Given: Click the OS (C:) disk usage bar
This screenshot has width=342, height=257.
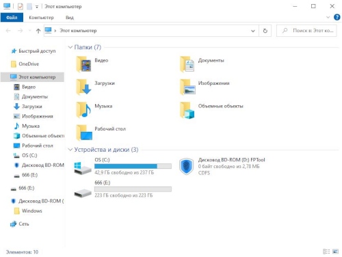Looking at the screenshot, I should pos(133,166).
